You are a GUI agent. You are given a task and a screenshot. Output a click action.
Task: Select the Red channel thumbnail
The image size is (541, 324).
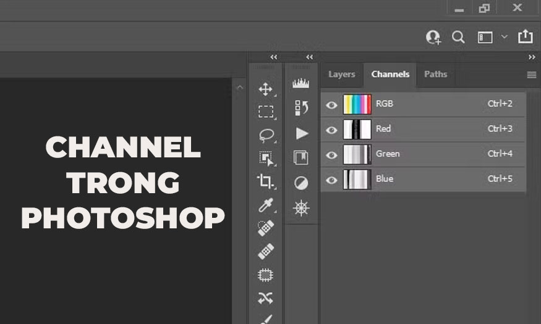tap(357, 130)
